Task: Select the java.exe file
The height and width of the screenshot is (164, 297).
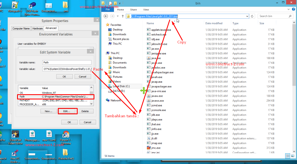Action: [156, 58]
